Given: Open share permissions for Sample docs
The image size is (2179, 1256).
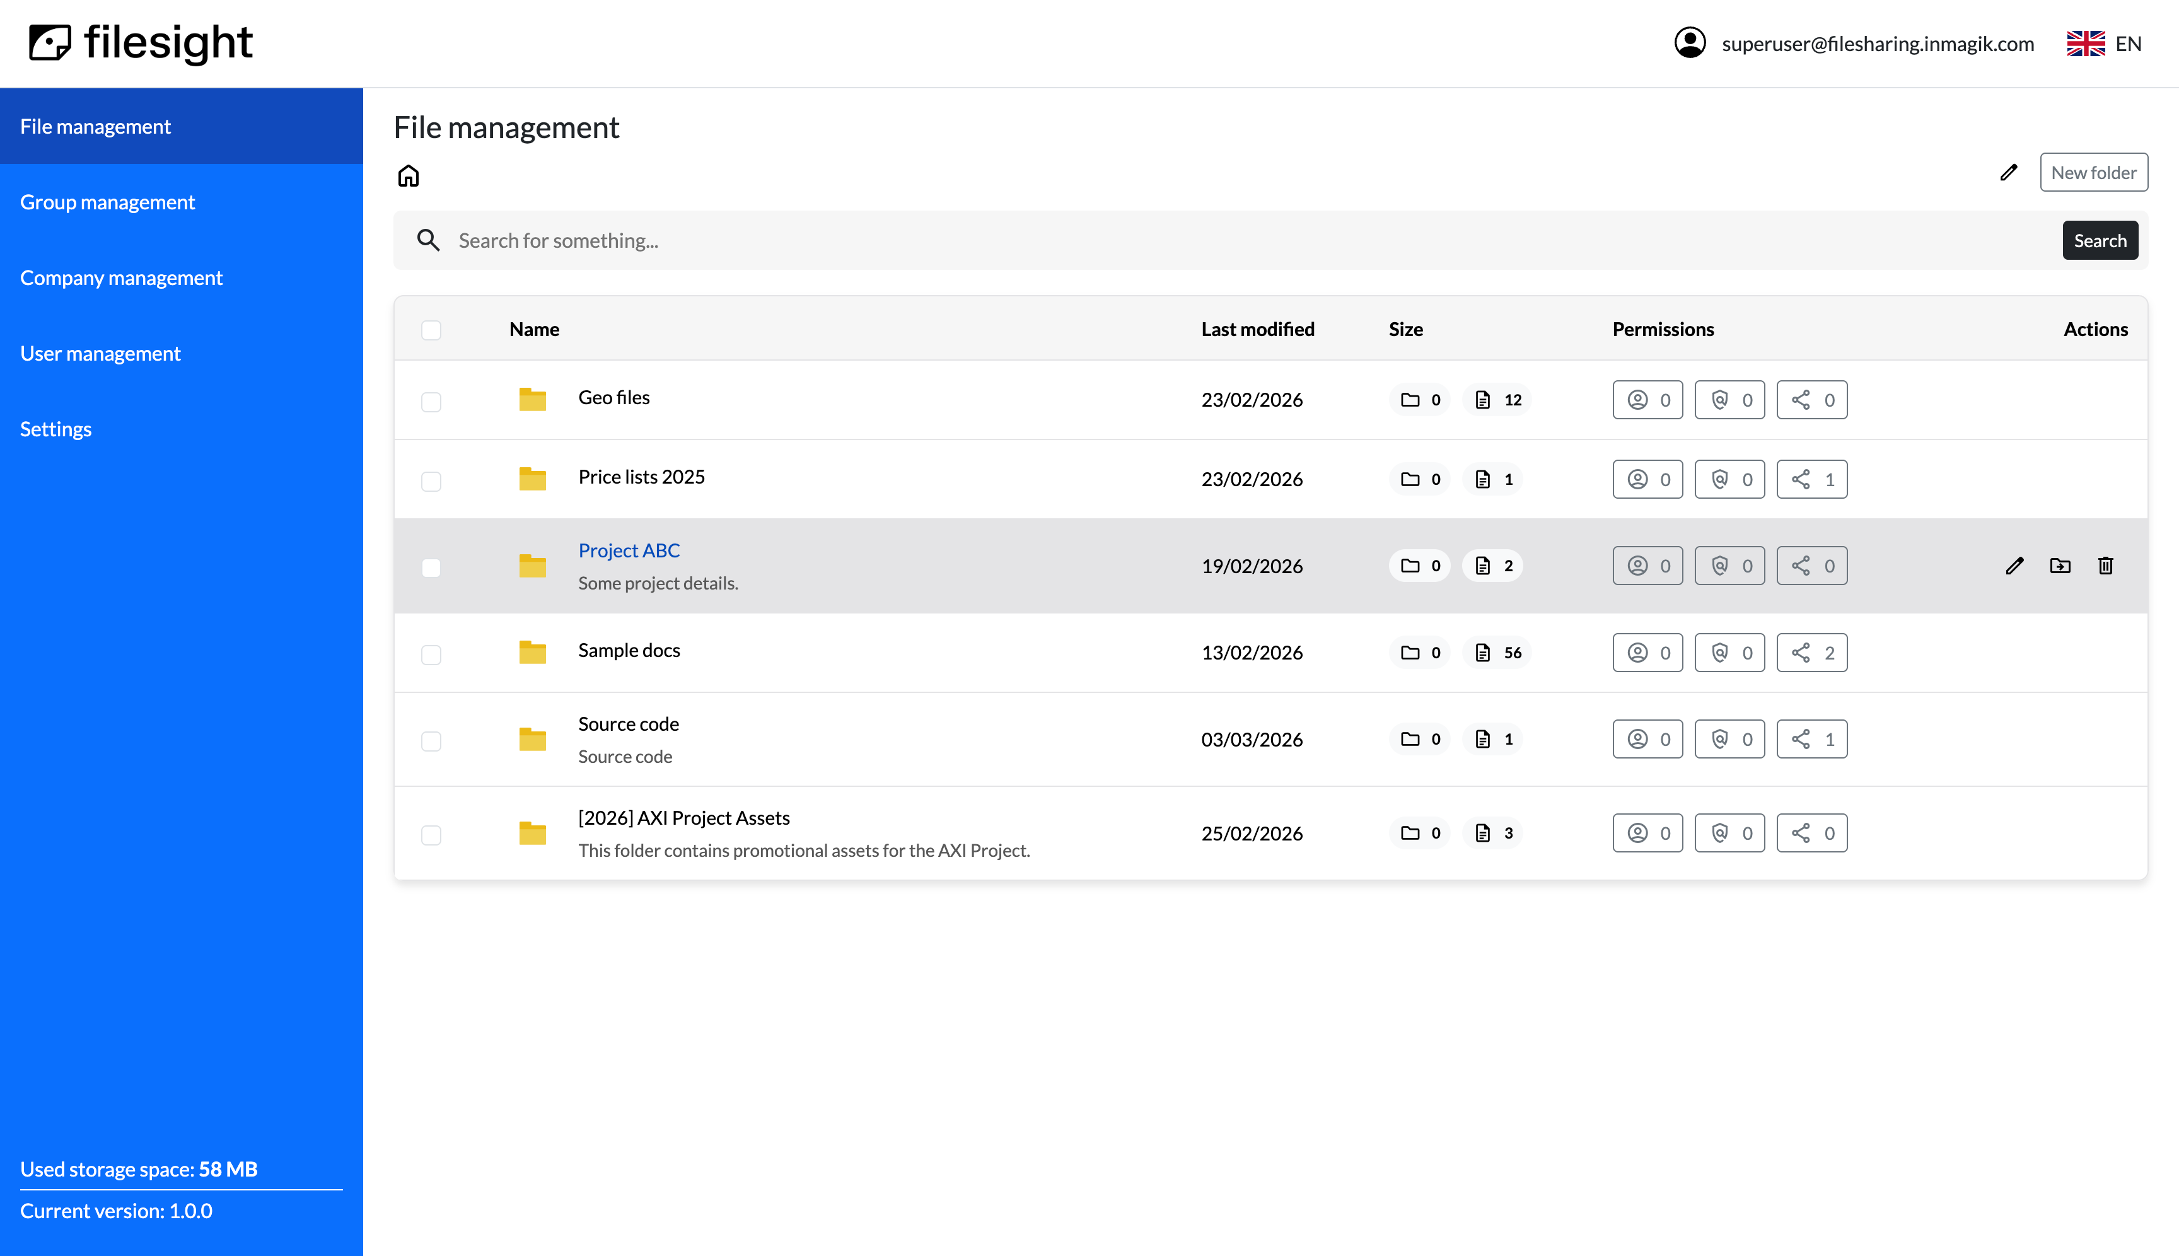Looking at the screenshot, I should [x=1811, y=653].
